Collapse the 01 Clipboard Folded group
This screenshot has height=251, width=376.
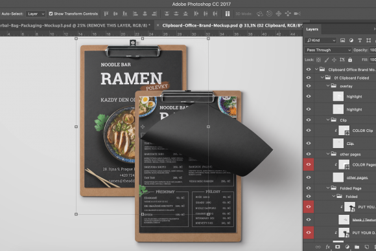click(x=322, y=78)
